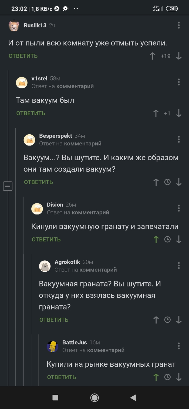Screen dimensions: 189x409
Task: Click the +19 rating on Ruslik13's comment
Action: [167, 56]
